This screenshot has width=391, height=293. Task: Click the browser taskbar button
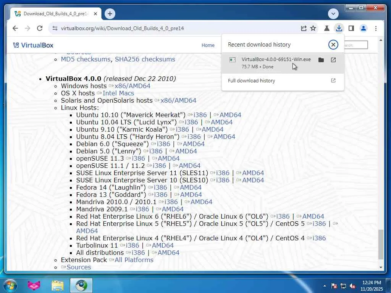click(81, 285)
